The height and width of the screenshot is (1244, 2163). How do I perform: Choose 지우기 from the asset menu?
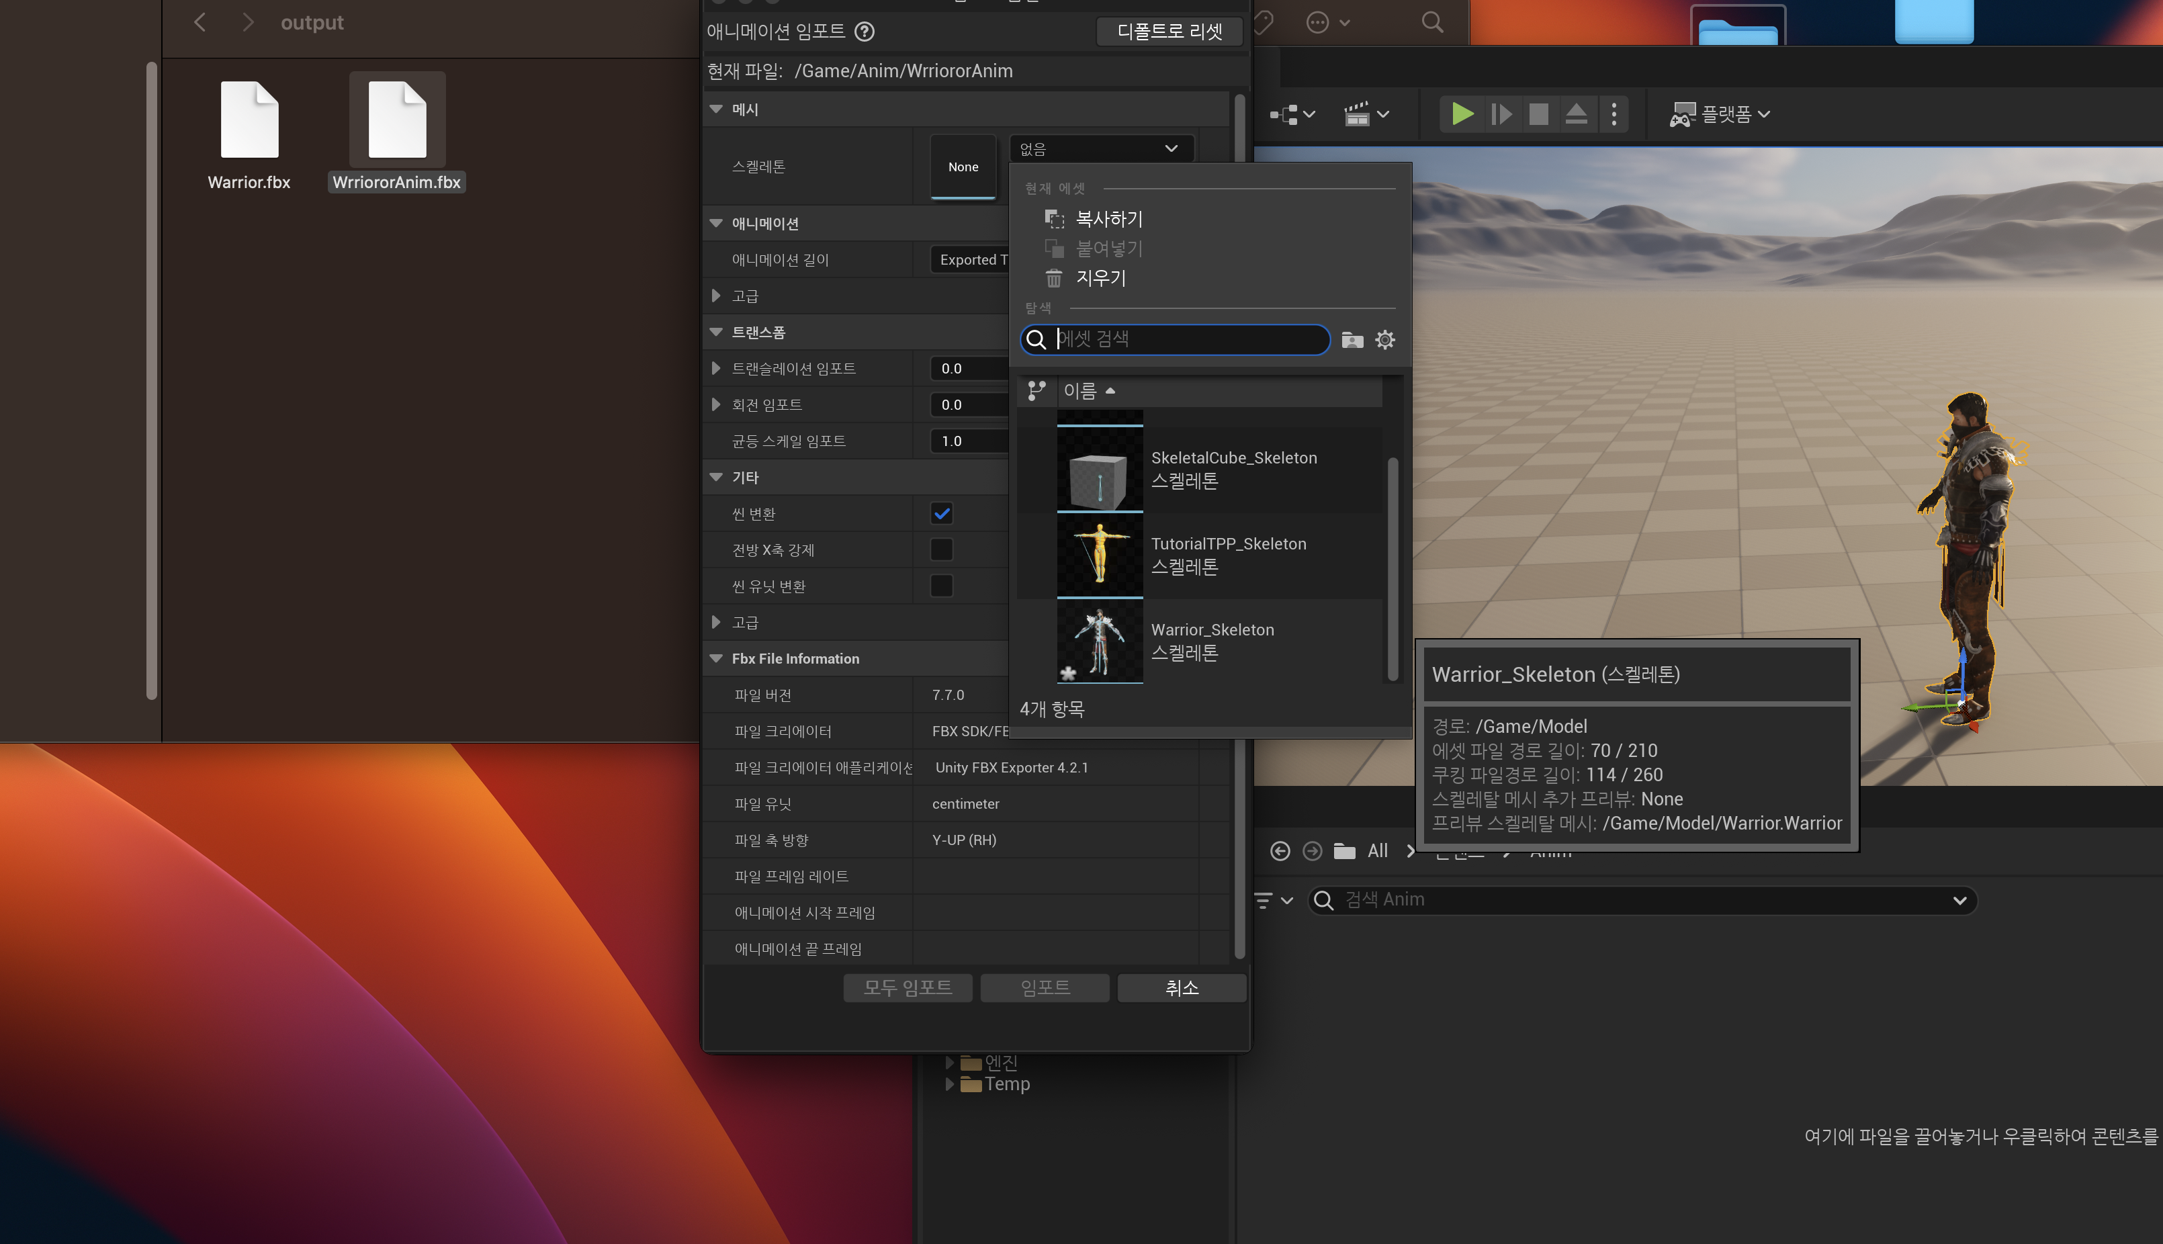click(1100, 279)
